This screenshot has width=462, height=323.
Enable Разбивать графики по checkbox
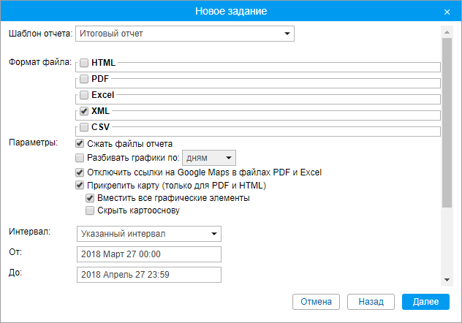click(80, 158)
